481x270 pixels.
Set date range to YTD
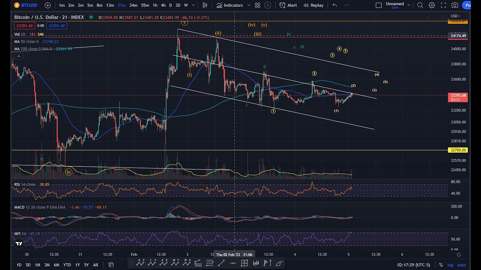point(67,265)
